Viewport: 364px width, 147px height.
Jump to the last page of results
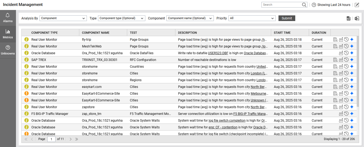click(77, 139)
